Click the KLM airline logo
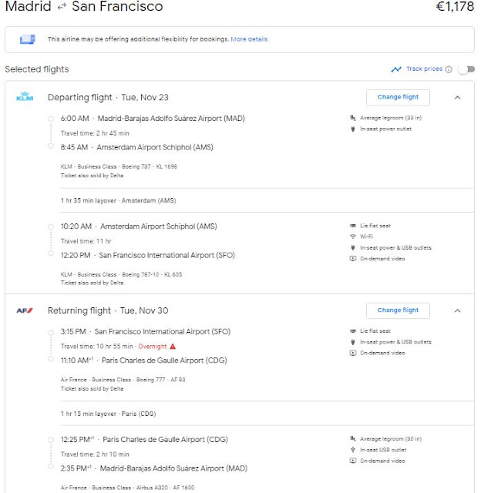 [x=25, y=96]
